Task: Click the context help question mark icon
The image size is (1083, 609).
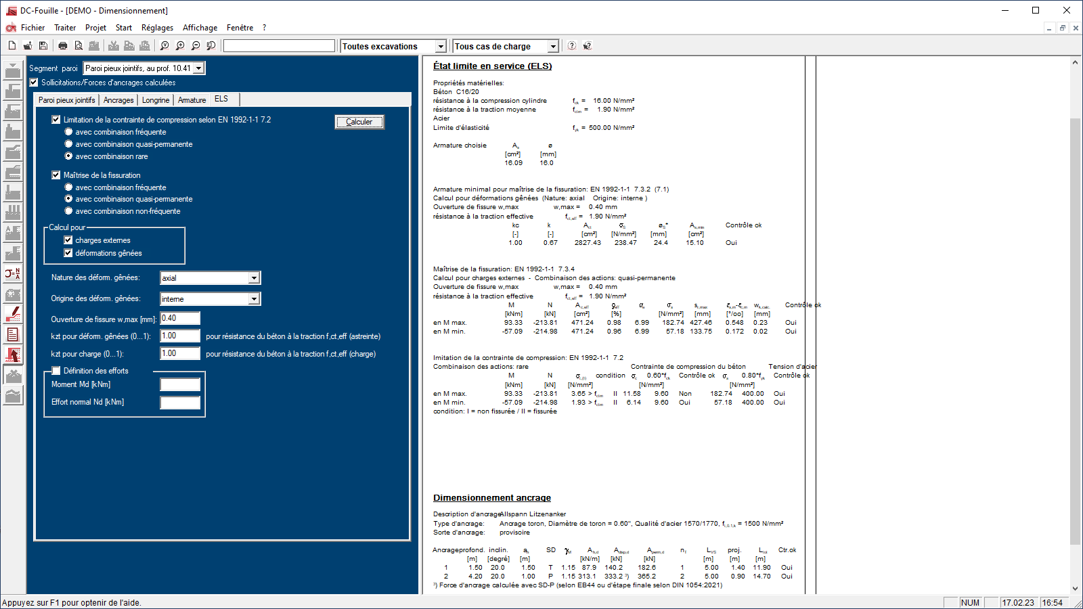Action: 572,46
